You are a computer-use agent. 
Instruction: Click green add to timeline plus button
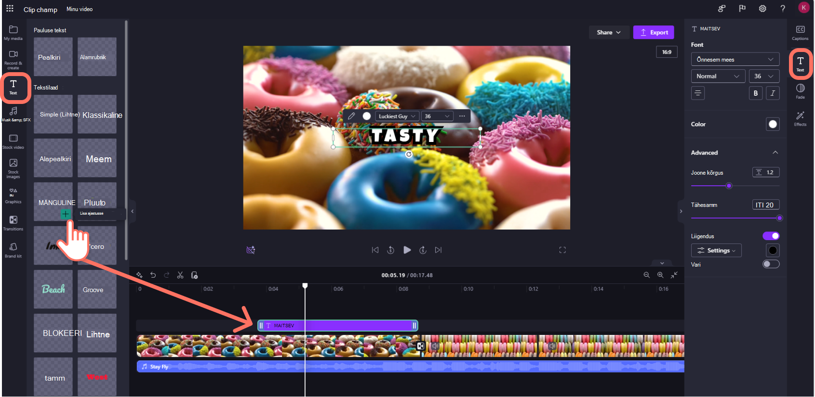66,214
